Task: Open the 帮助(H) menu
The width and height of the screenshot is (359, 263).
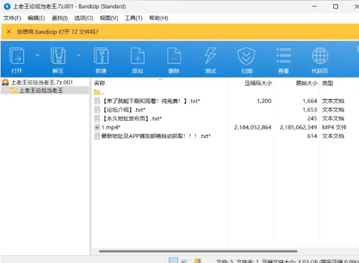Action: pyautogui.click(x=159, y=18)
